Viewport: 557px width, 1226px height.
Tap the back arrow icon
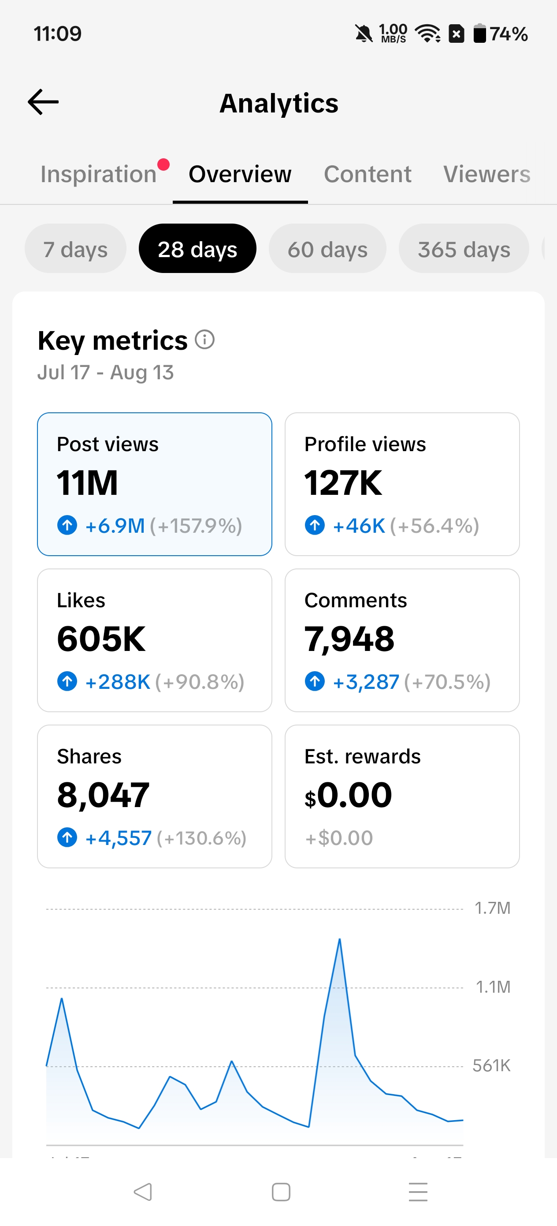pos(43,102)
